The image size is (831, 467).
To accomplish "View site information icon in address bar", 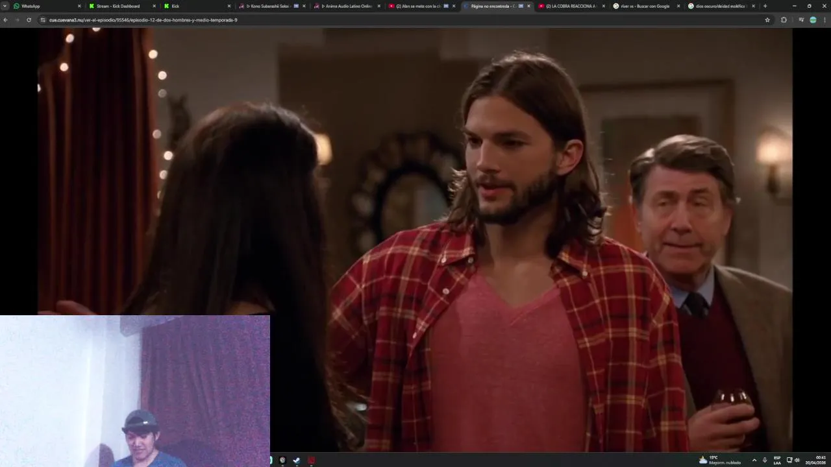I will [x=43, y=20].
